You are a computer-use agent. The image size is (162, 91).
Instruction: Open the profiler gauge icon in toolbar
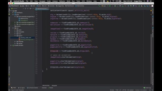120,6
